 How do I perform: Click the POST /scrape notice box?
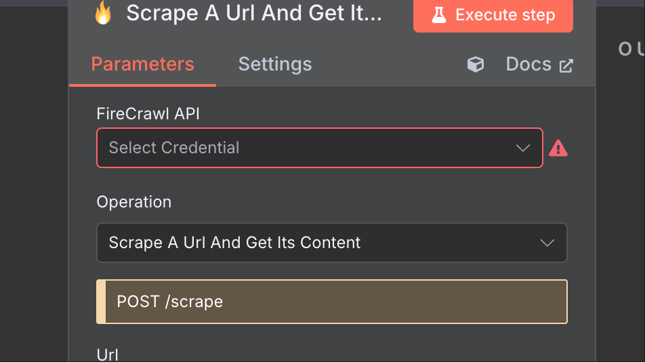click(332, 302)
